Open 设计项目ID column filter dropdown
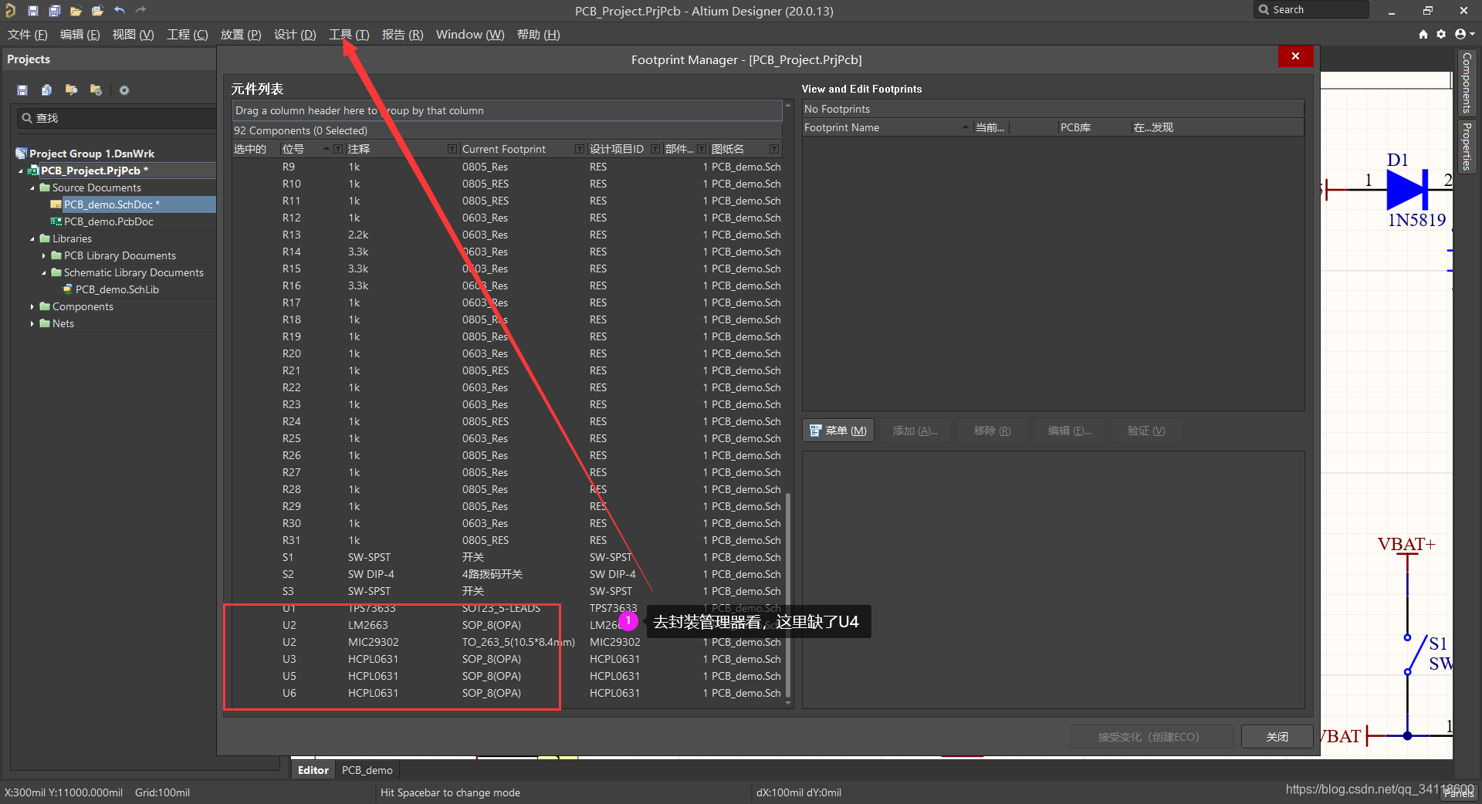The height and width of the screenshot is (804, 1482). [x=655, y=149]
